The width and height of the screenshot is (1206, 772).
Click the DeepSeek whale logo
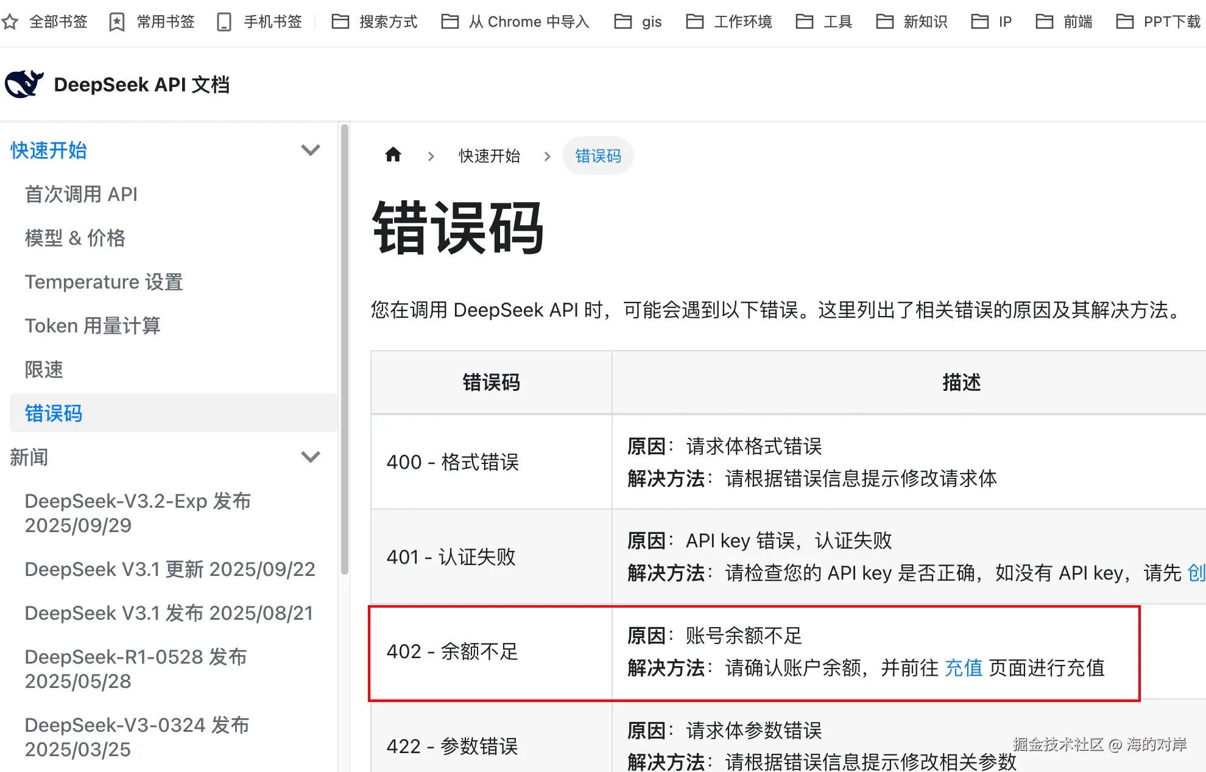[24, 84]
